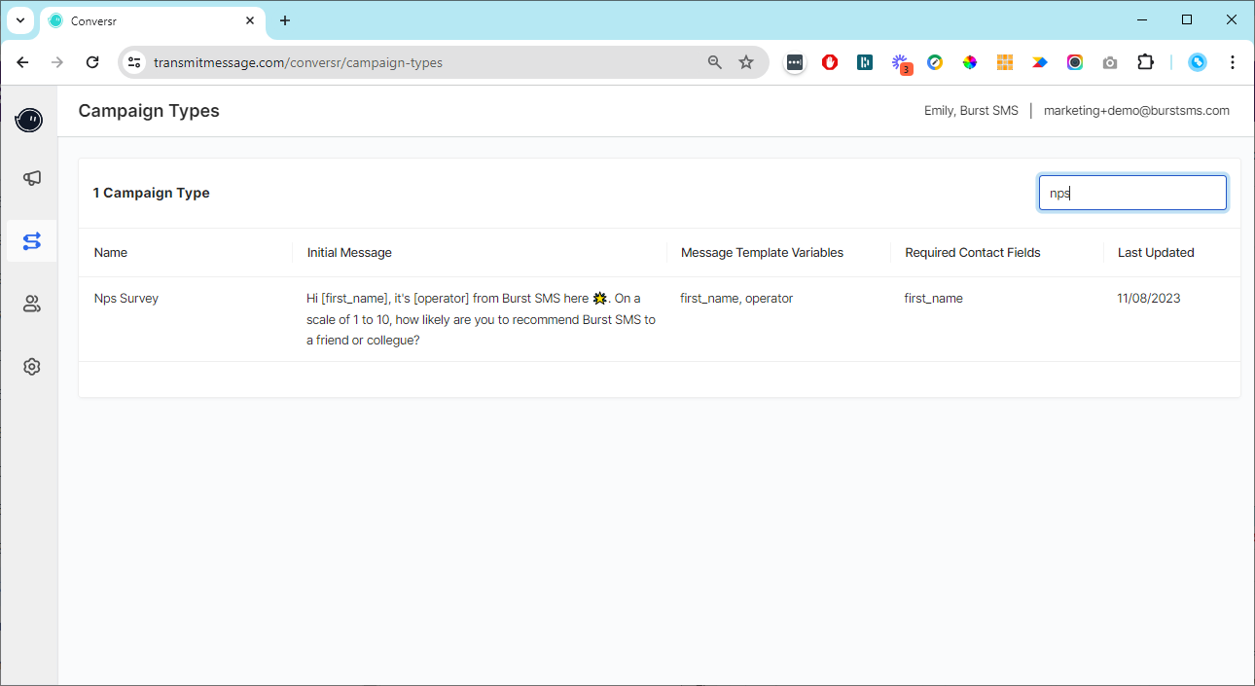Open the password manager extension icon
Screen dimensions: 1255x686
pyautogui.click(x=795, y=62)
